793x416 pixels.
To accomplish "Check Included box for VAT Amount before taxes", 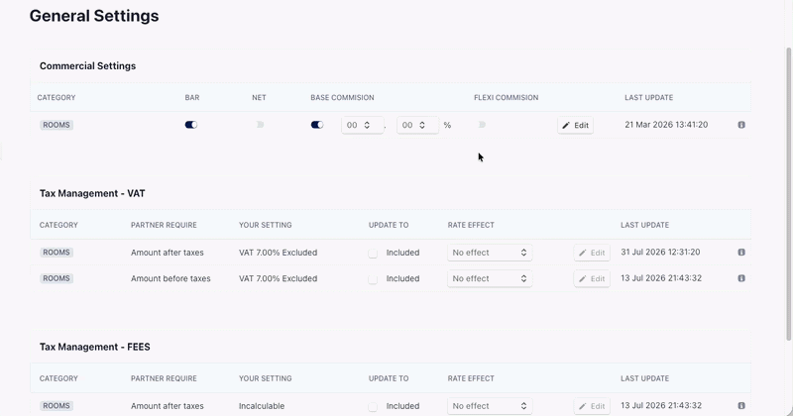I will tap(373, 279).
